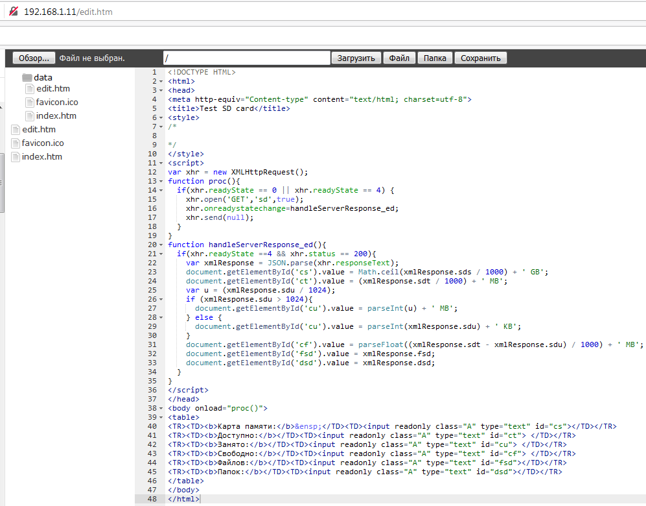Click the Загрузить upload button

tap(356, 58)
